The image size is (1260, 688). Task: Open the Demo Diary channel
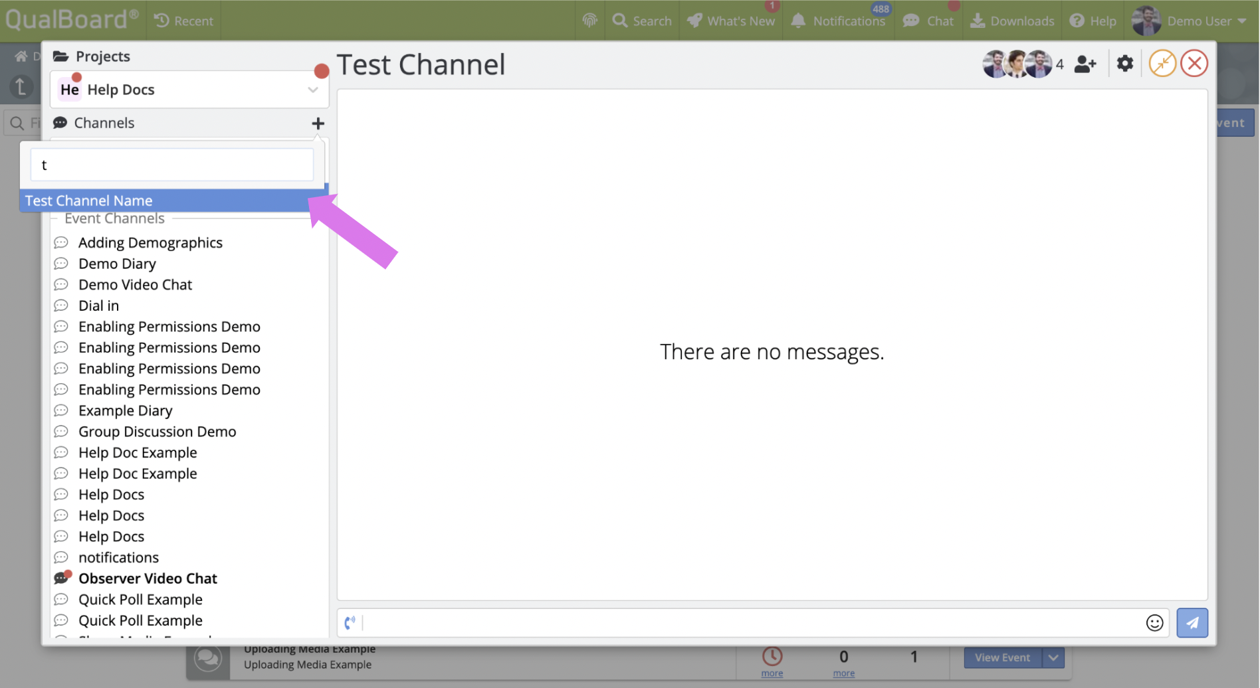[117, 264]
